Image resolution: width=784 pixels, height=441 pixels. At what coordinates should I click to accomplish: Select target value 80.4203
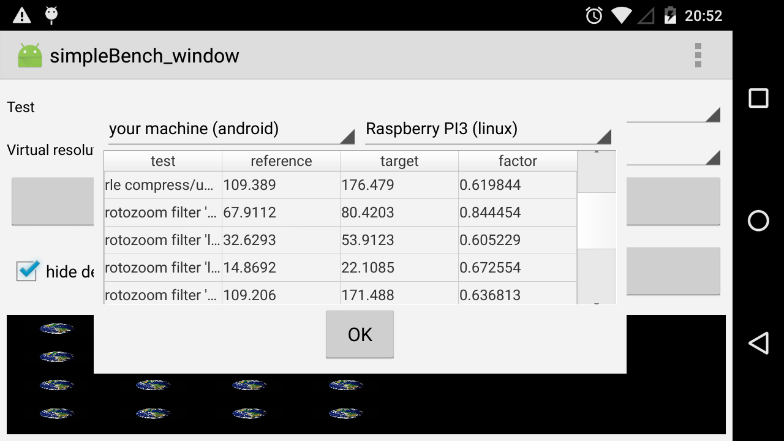(399, 213)
